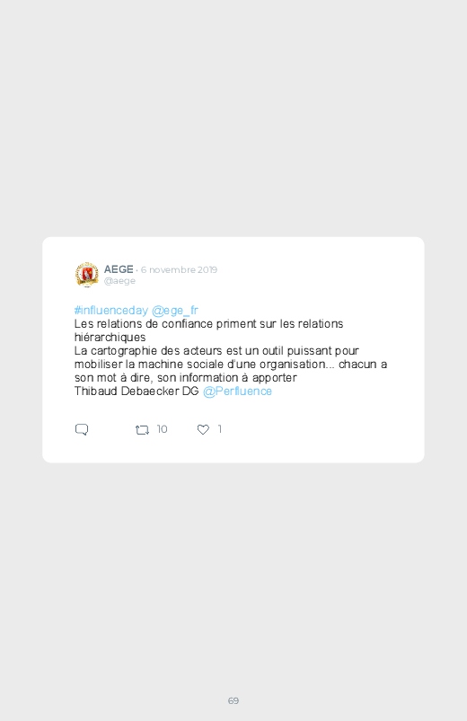This screenshot has height=721, width=467.
Task: Click the line starting 'mobiliser la machine sociale'
Action: [231, 365]
